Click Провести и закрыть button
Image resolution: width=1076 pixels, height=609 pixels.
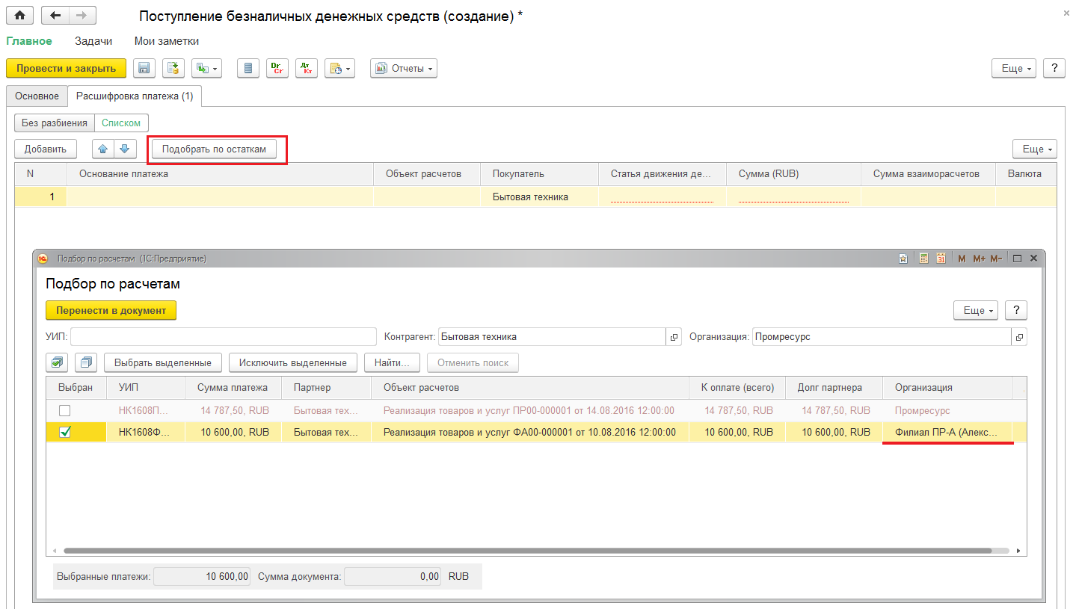click(x=67, y=68)
